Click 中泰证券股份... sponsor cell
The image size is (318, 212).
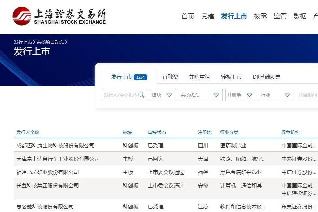pos(299,159)
